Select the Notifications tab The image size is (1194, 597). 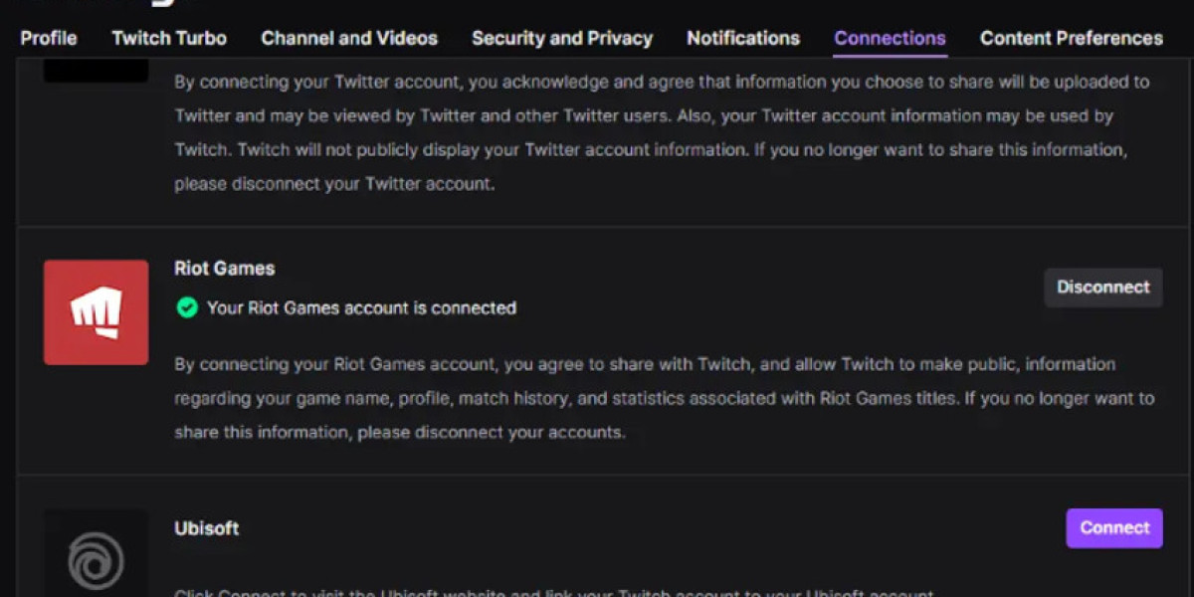pyautogui.click(x=743, y=38)
